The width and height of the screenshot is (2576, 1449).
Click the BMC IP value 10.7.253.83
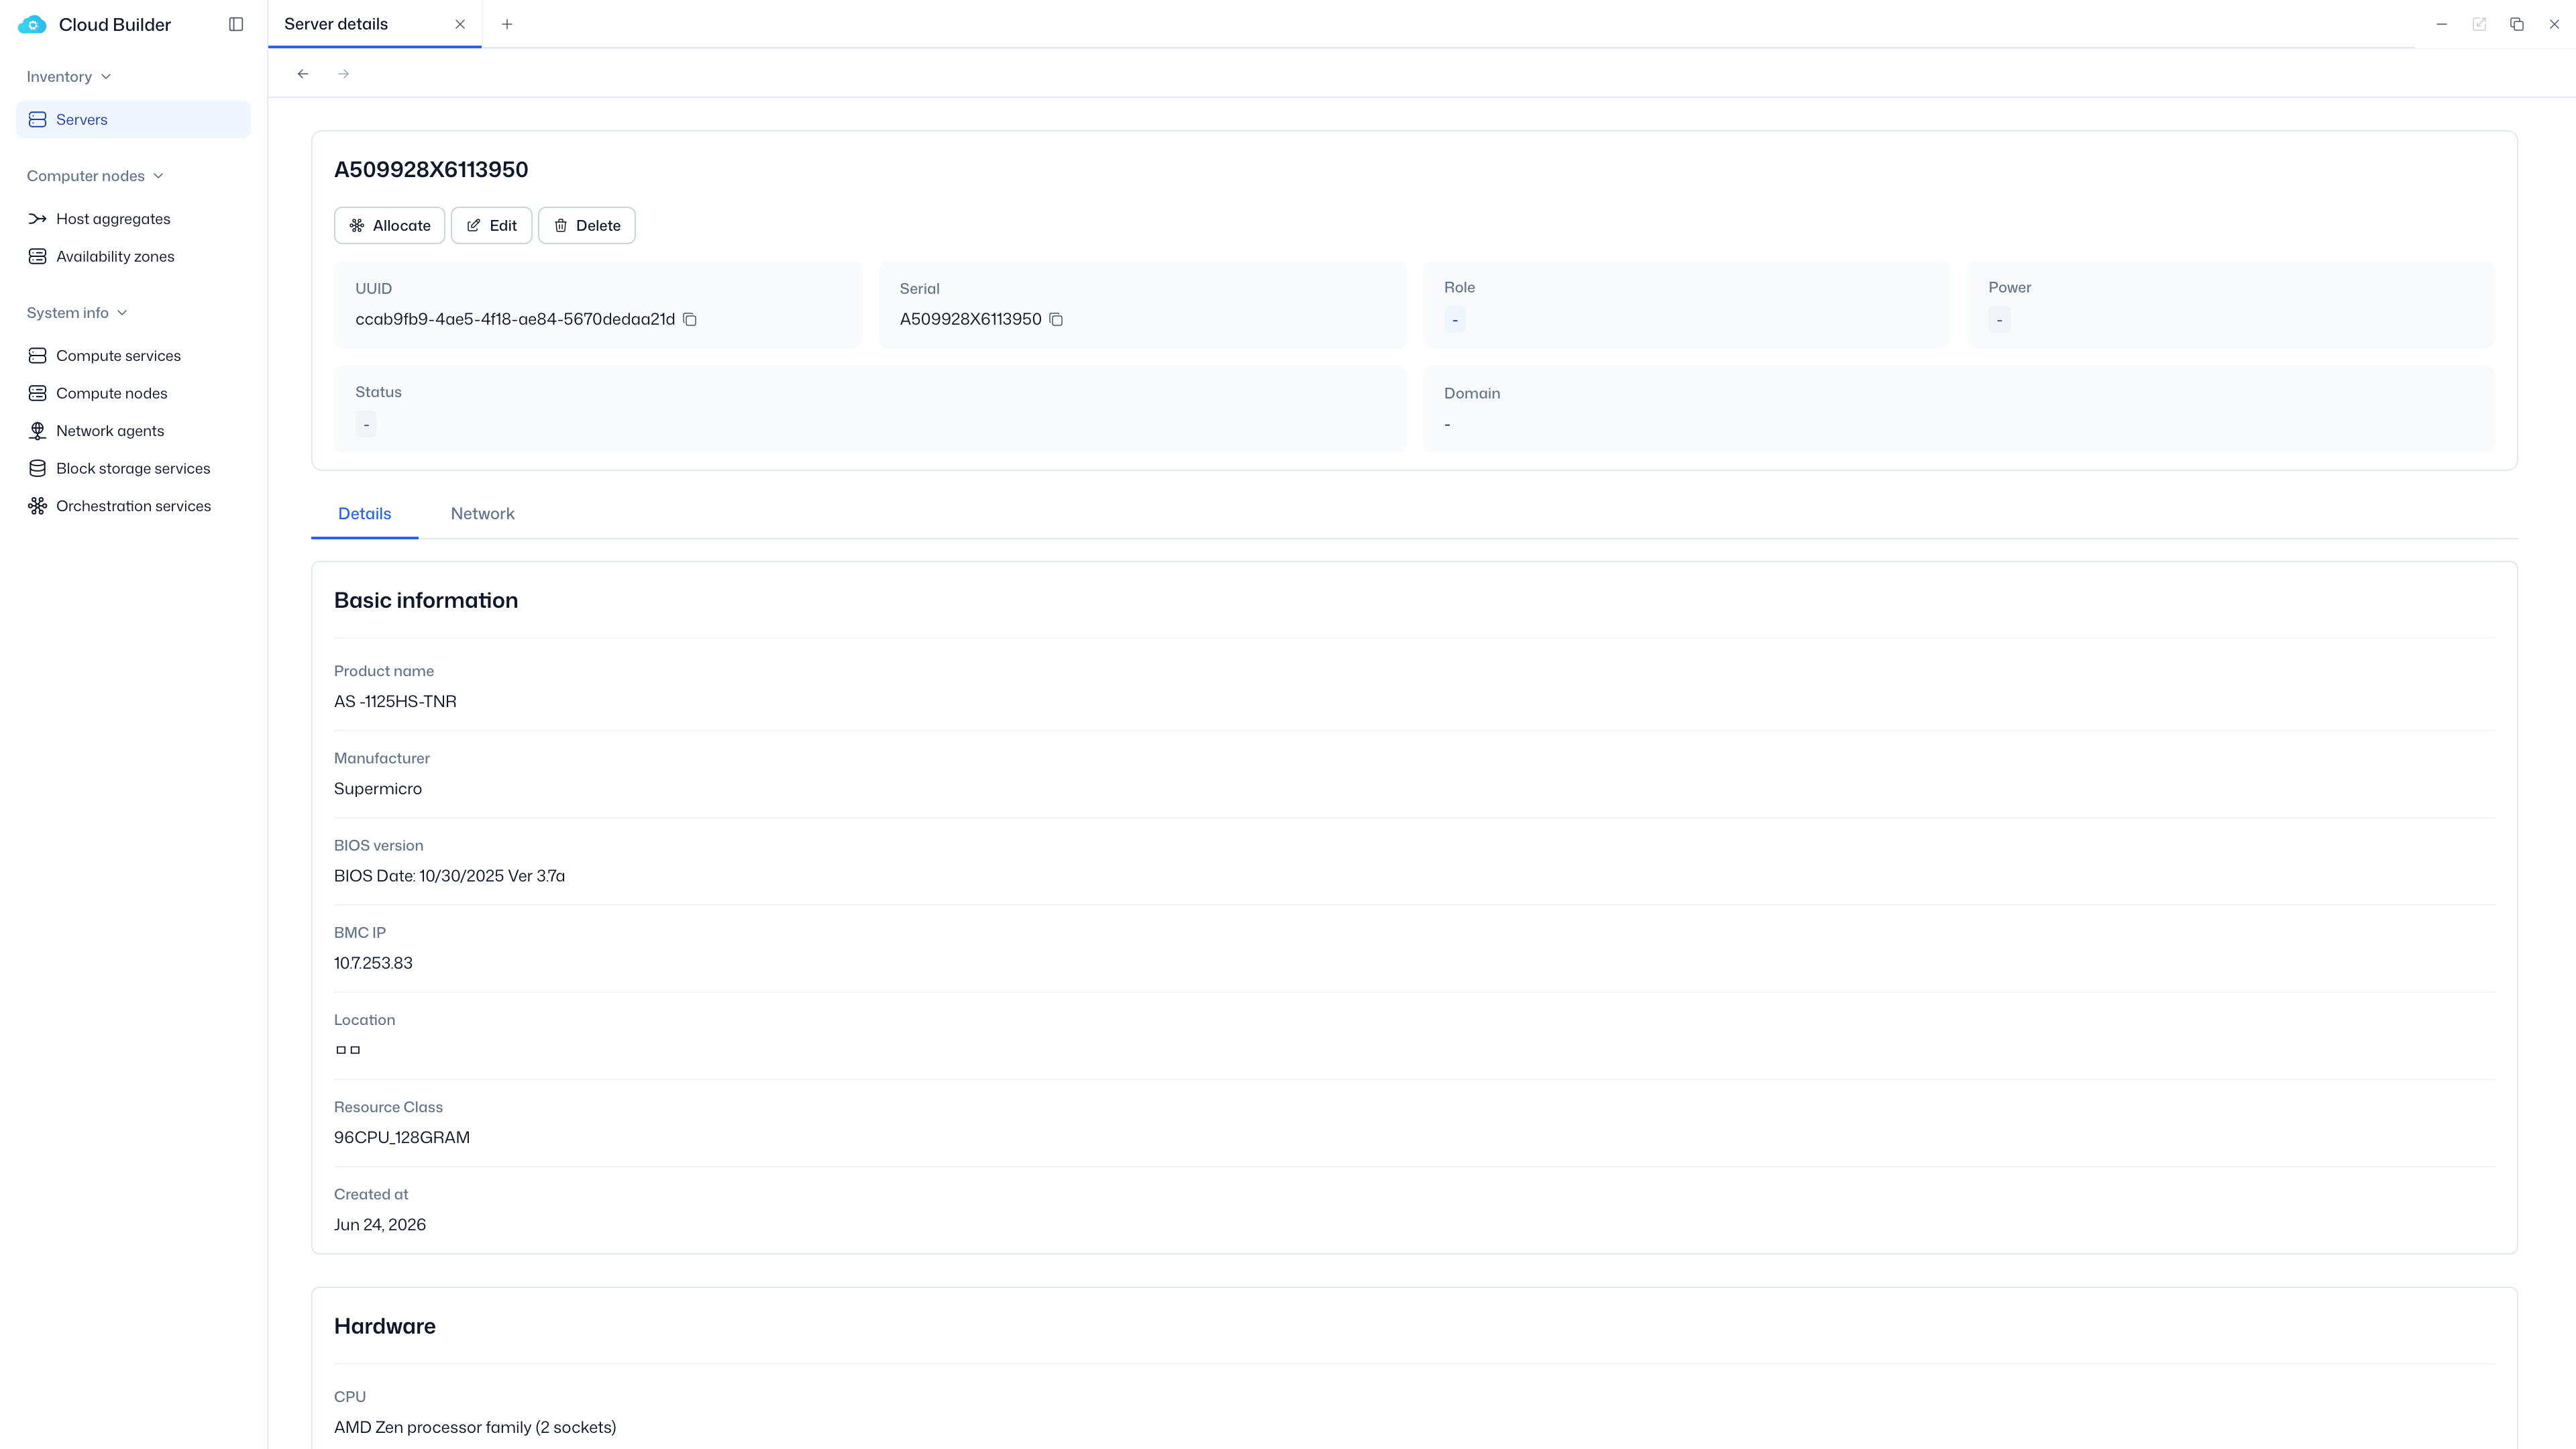[373, 963]
